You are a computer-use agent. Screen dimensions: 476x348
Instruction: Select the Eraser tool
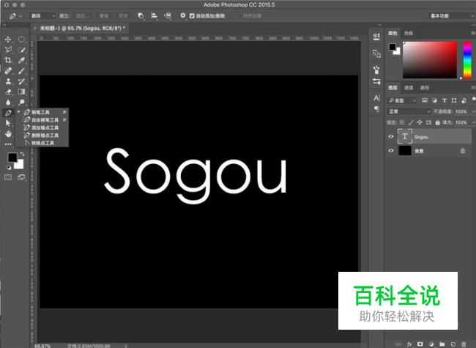(x=8, y=92)
